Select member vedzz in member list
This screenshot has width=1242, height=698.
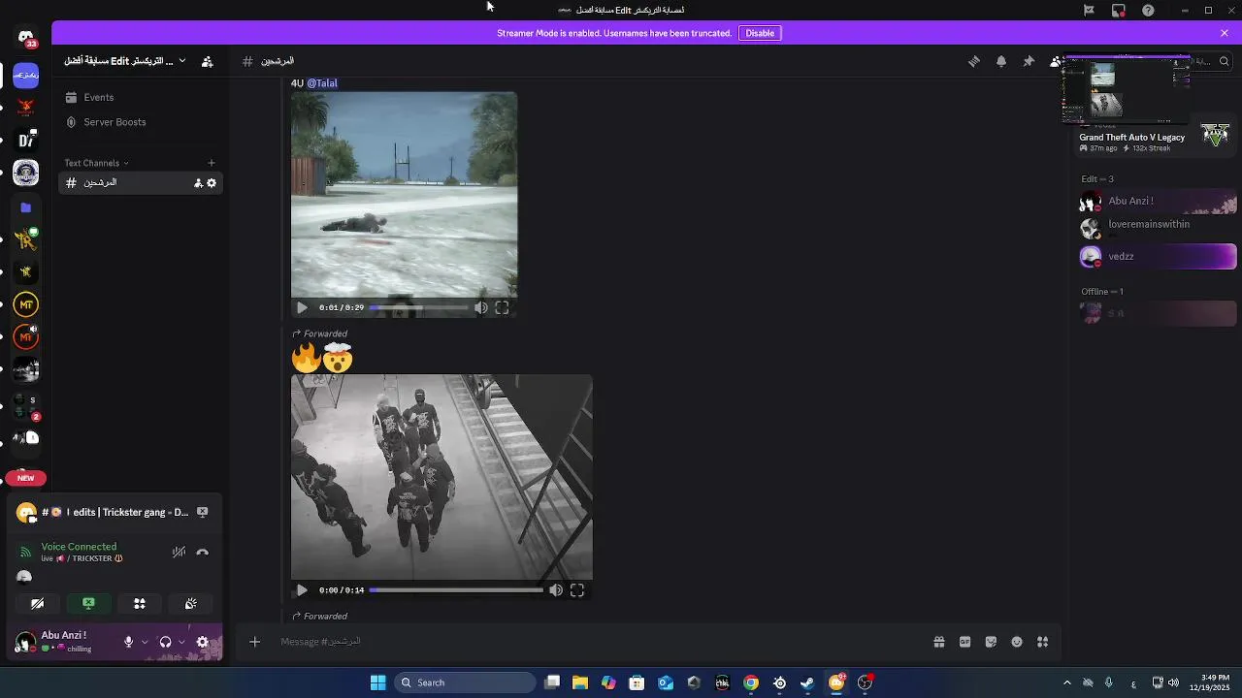[x=1158, y=256]
